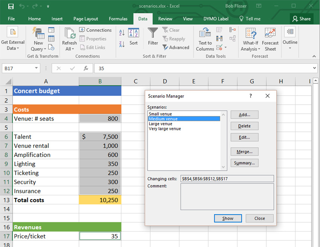Click Merge... in Scenario Manager
Image resolution: width=320 pixels, height=247 pixels.
[x=244, y=152]
